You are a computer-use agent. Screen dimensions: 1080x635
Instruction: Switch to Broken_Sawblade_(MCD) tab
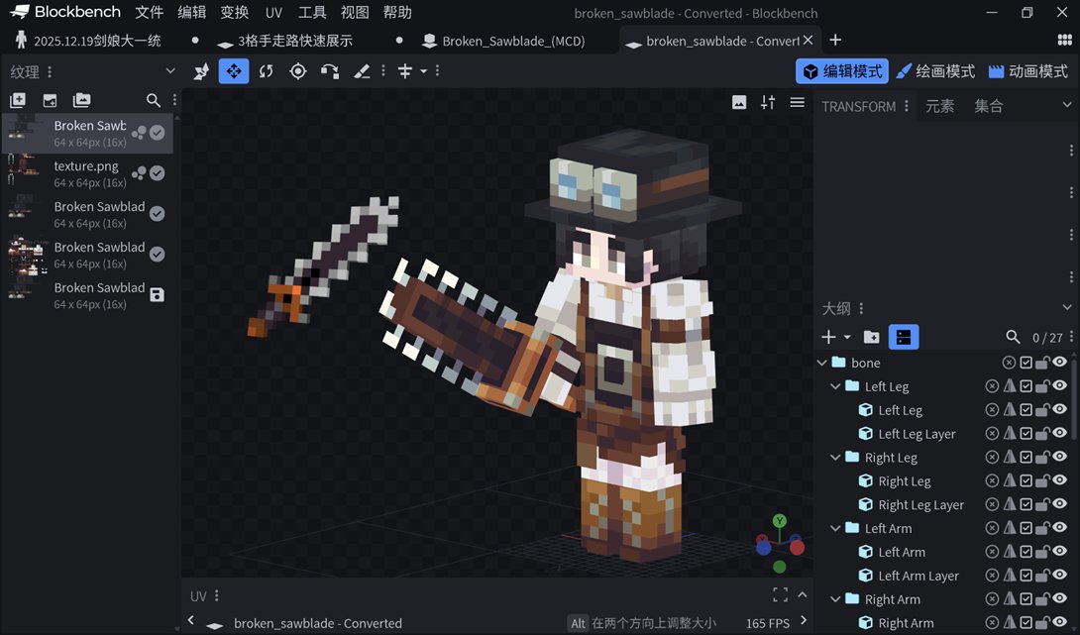click(x=512, y=41)
